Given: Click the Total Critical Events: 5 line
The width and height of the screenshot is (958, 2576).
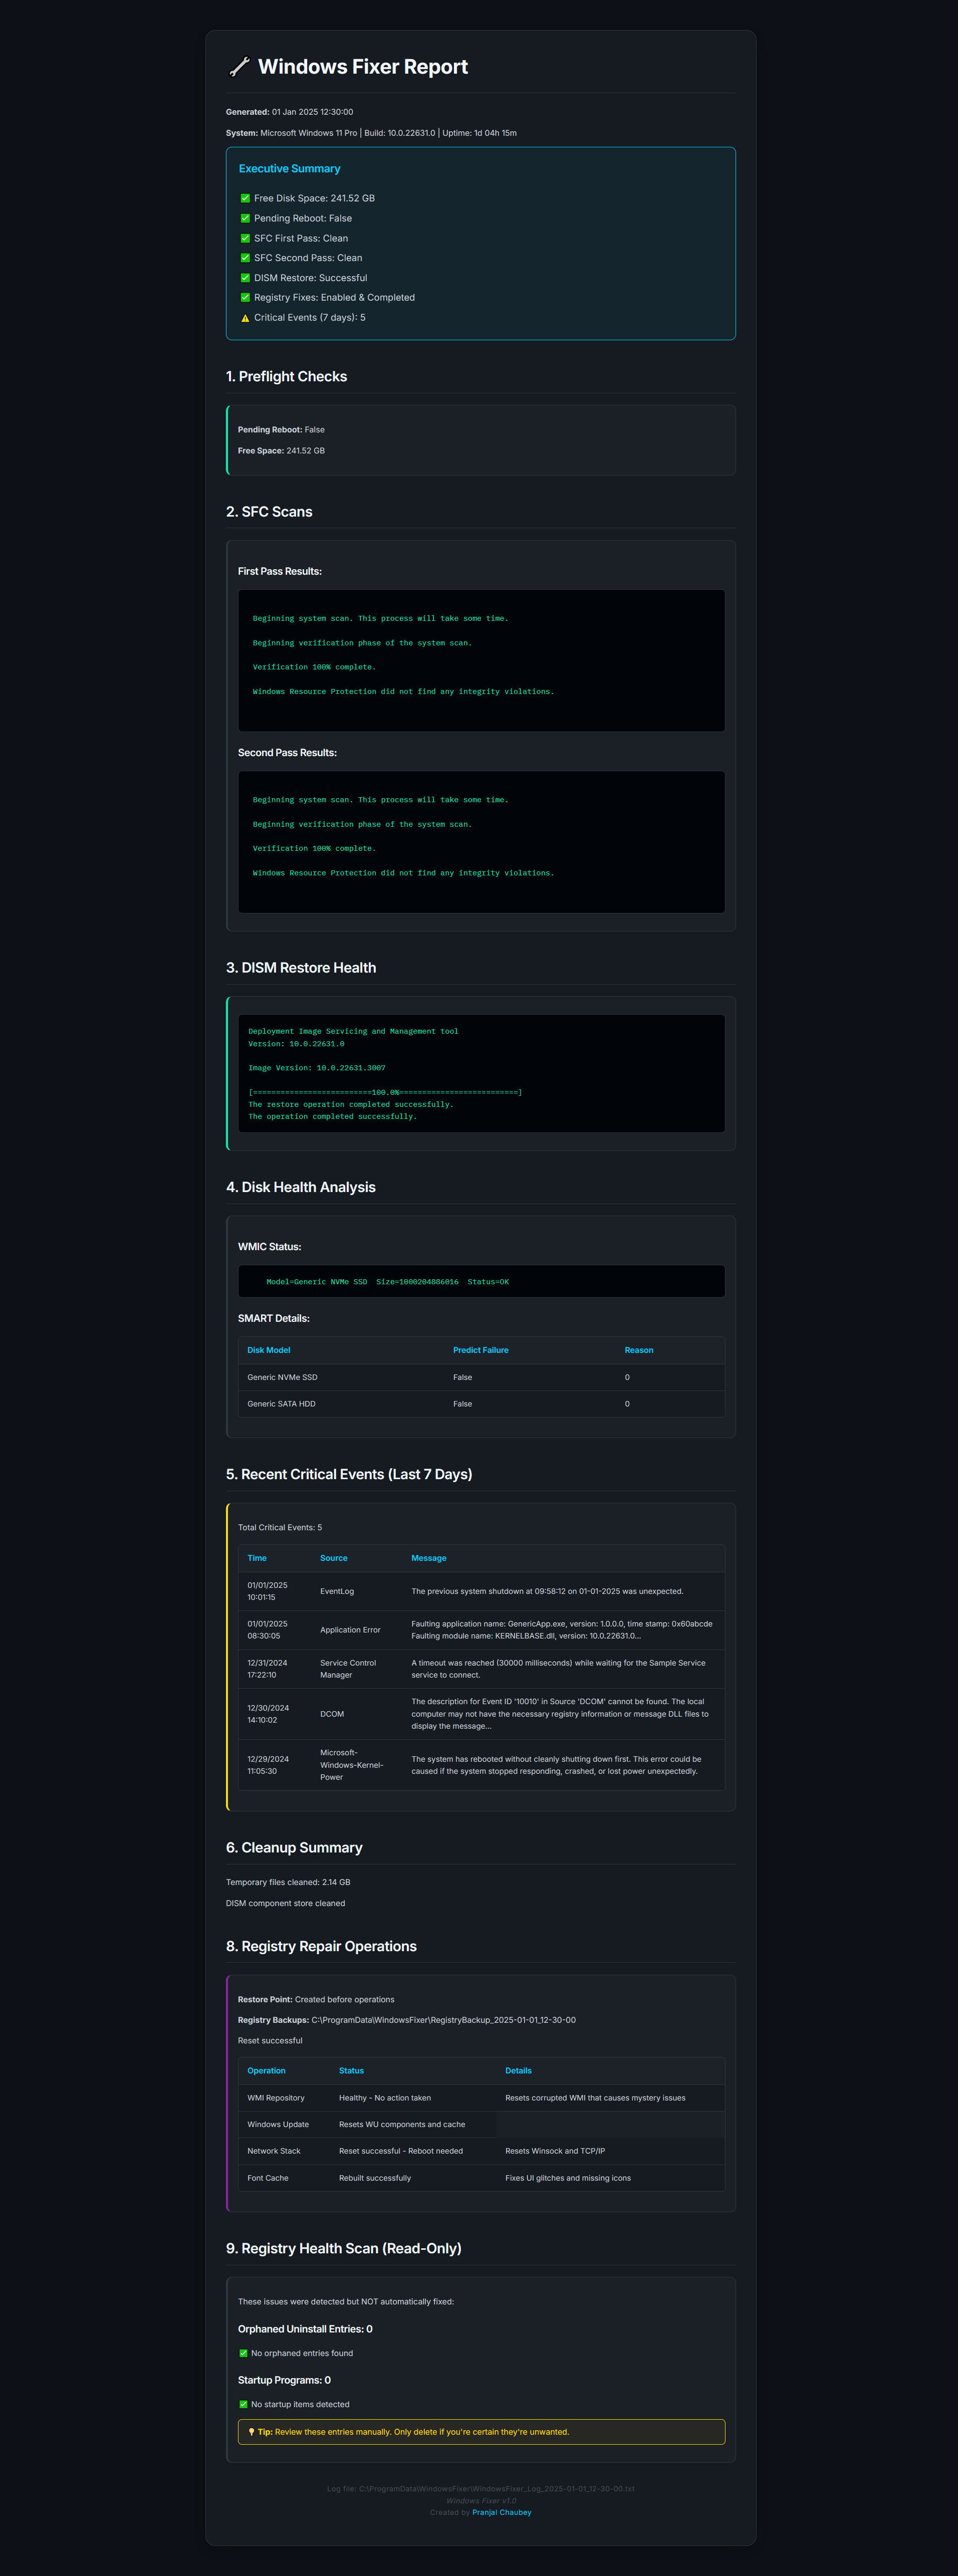Looking at the screenshot, I should [280, 1527].
